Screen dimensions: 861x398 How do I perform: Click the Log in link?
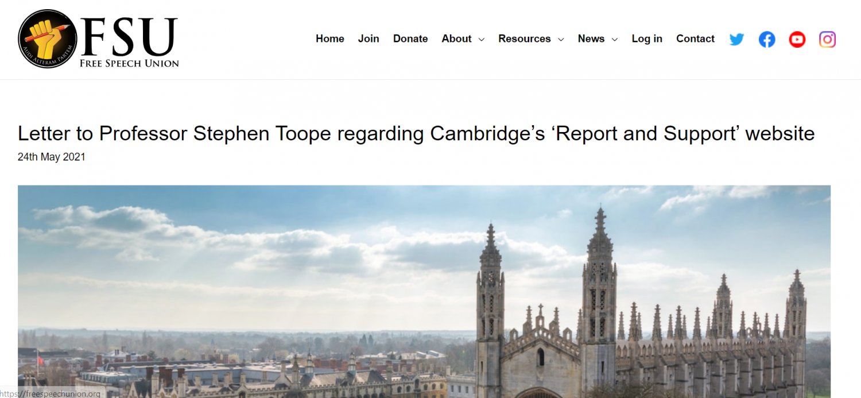tap(647, 38)
